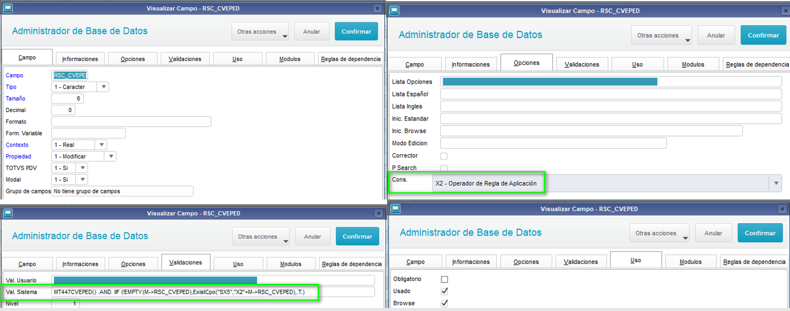Click the Grupo de campos field

(x=122, y=191)
